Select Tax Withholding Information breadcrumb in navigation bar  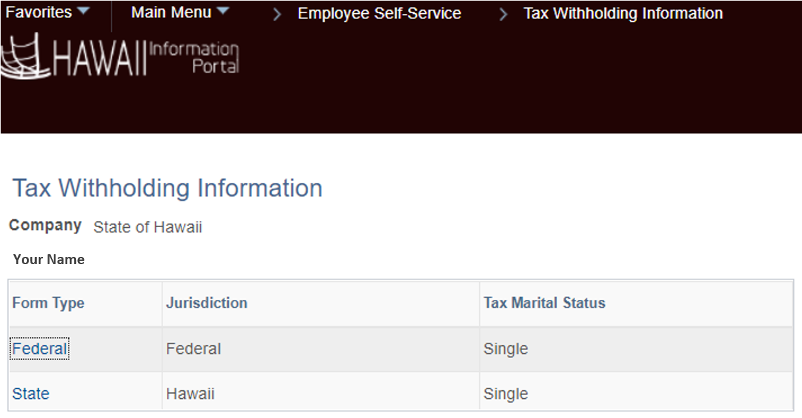[623, 13]
